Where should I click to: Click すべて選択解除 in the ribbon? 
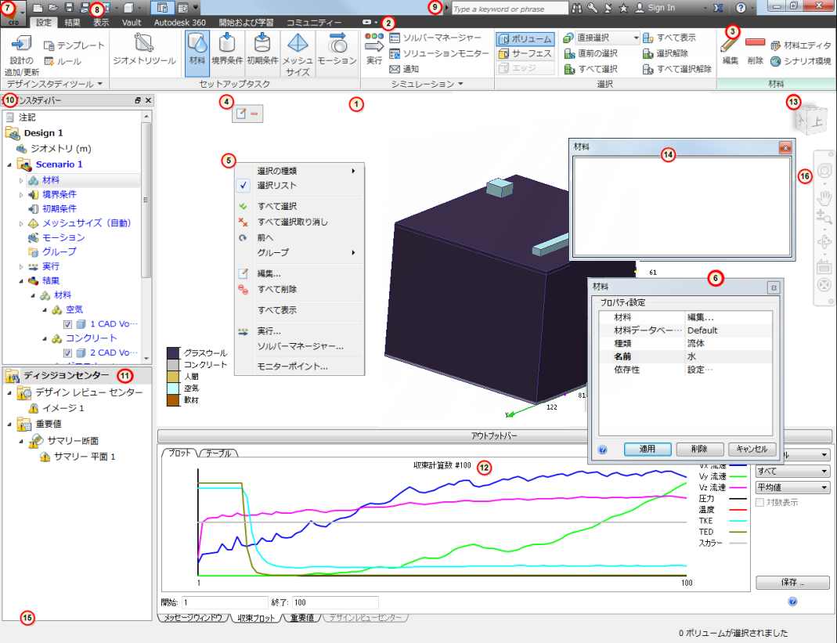pos(676,69)
